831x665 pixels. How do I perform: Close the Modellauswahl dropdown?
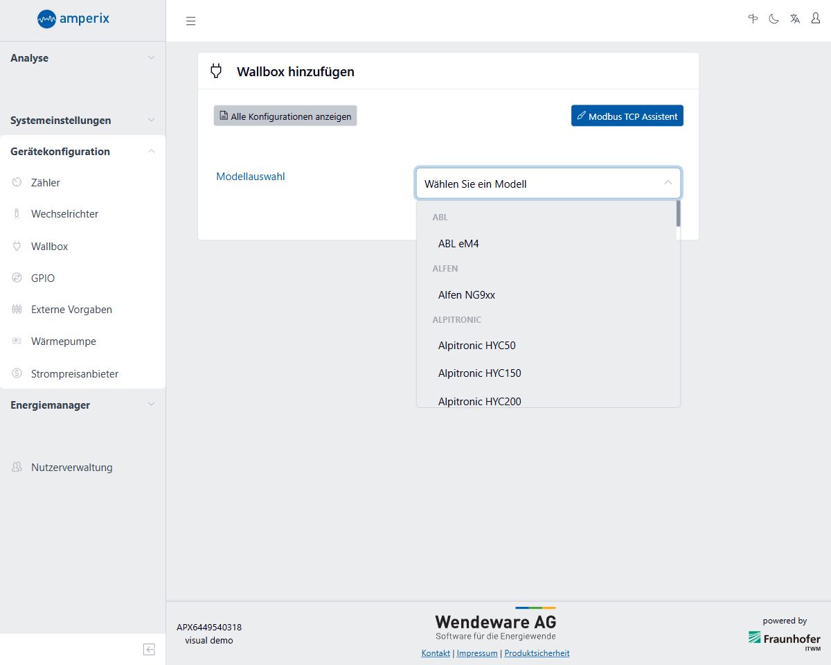[x=668, y=184]
